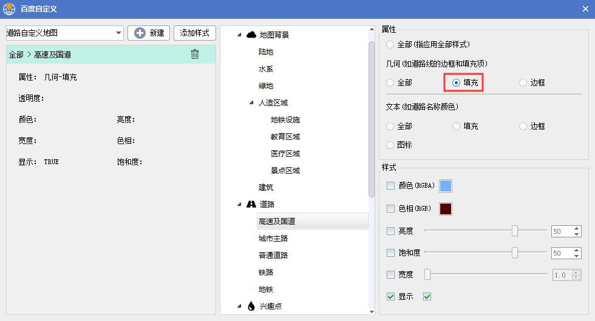The image size is (595, 321).
Task: Close the 百度自定义 window
Action: 585,8
